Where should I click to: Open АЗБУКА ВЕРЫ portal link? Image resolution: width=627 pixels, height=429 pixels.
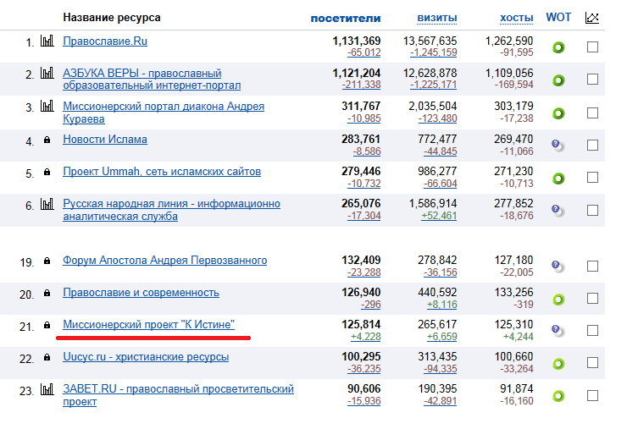coord(152,79)
